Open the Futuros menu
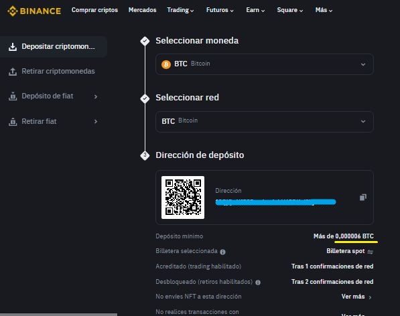 click(220, 10)
